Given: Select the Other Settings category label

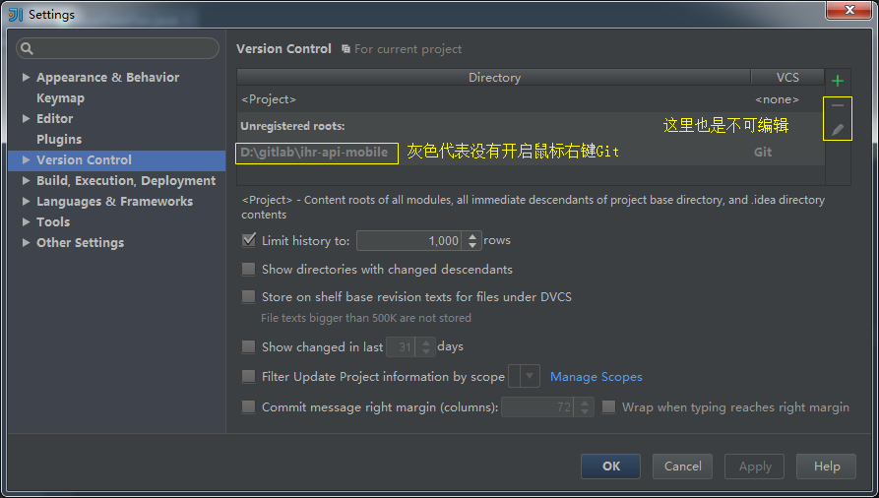Looking at the screenshot, I should click(80, 242).
